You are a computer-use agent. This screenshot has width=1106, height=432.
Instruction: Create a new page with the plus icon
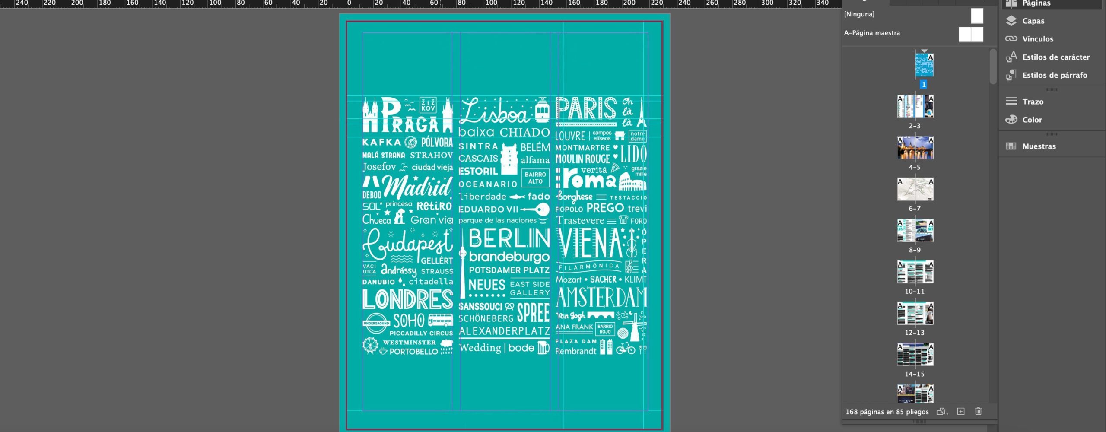961,411
